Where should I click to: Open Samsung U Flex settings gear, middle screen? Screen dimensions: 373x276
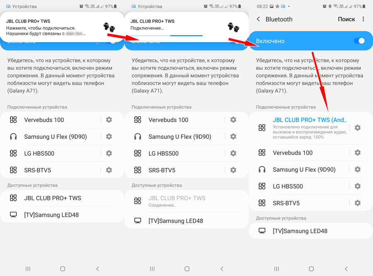(x=233, y=136)
